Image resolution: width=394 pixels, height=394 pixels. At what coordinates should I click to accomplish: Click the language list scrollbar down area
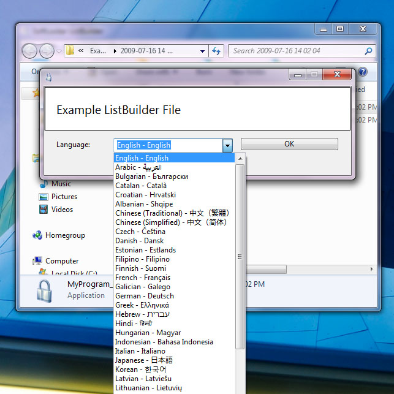tap(240, 374)
